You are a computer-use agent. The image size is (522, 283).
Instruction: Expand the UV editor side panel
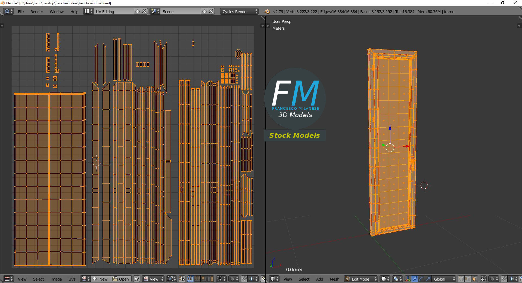[262, 26]
